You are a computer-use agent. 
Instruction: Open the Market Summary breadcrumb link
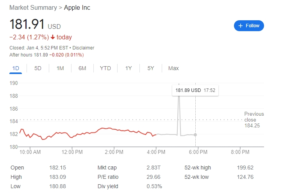[32, 8]
